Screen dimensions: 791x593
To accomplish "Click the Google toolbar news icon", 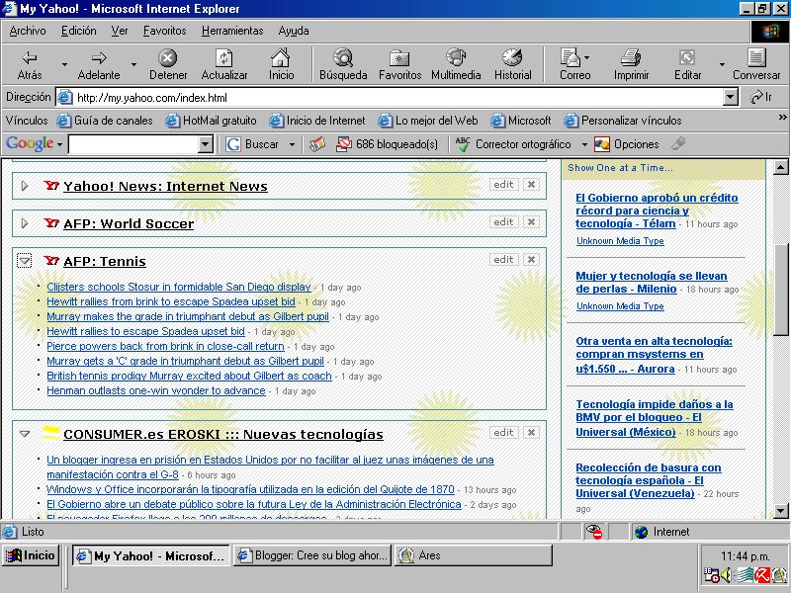I will pos(317,144).
